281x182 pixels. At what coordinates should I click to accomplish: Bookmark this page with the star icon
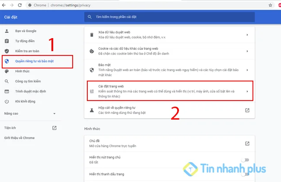tap(270, 5)
